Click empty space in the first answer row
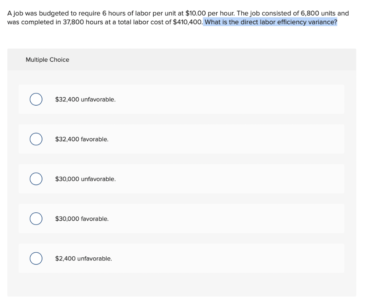 [228, 99]
